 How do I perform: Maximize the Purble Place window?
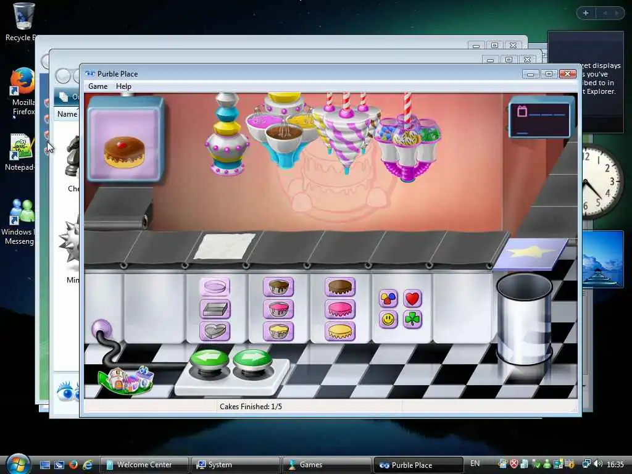[x=549, y=74]
